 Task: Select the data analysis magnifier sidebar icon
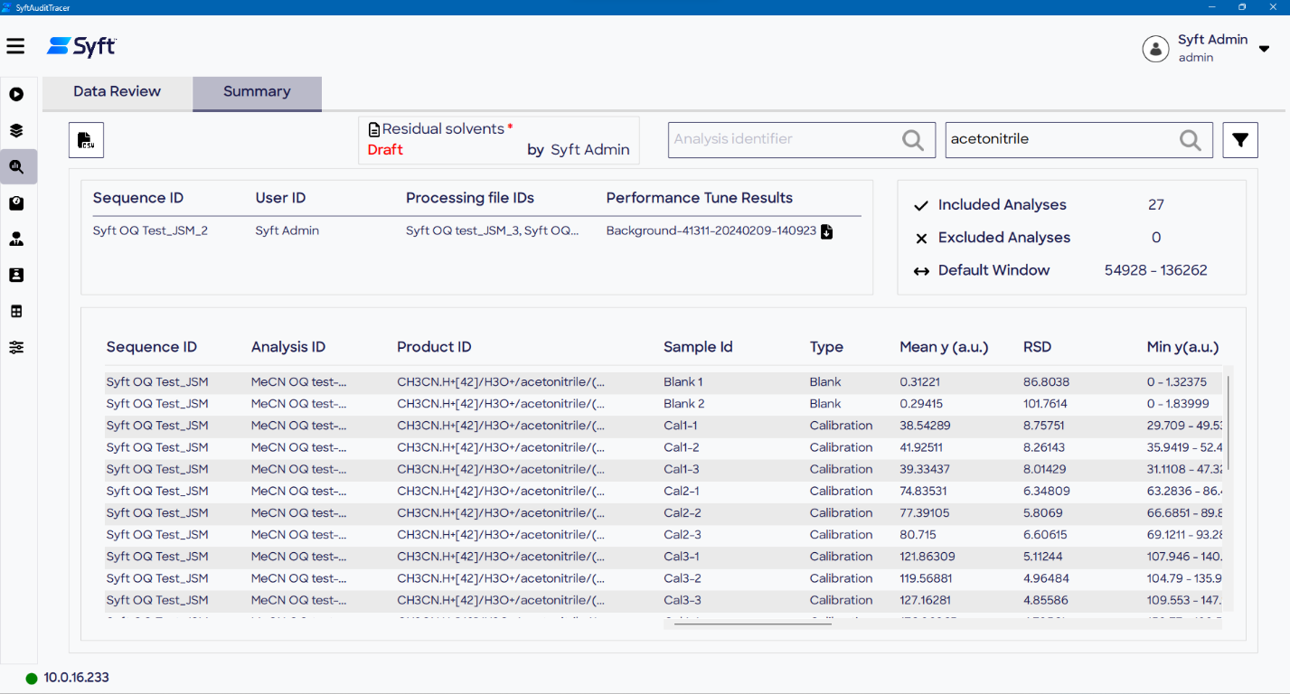[17, 166]
